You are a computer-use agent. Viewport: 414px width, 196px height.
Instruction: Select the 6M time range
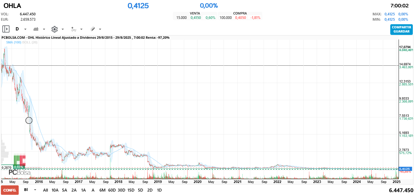tap(102, 190)
